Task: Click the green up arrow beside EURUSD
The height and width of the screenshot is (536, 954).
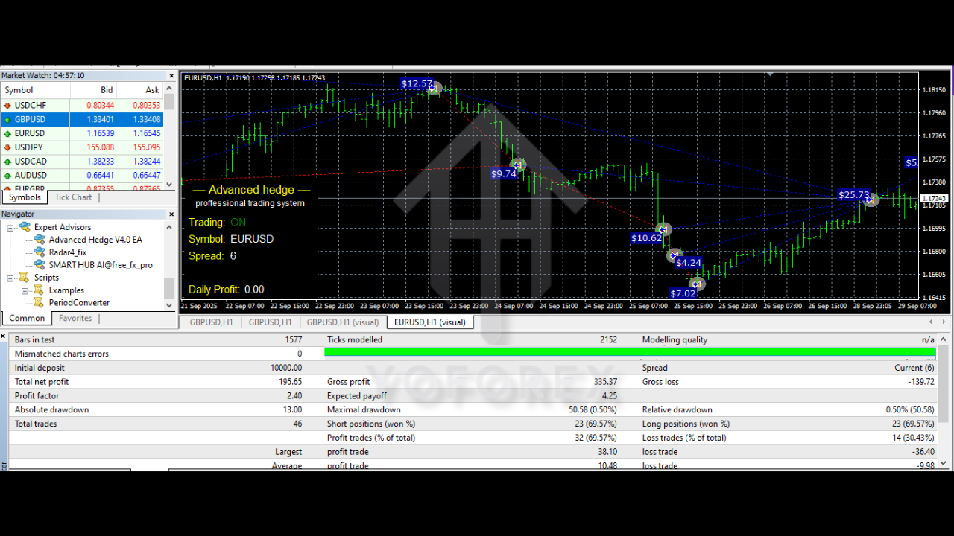Action: coord(8,133)
